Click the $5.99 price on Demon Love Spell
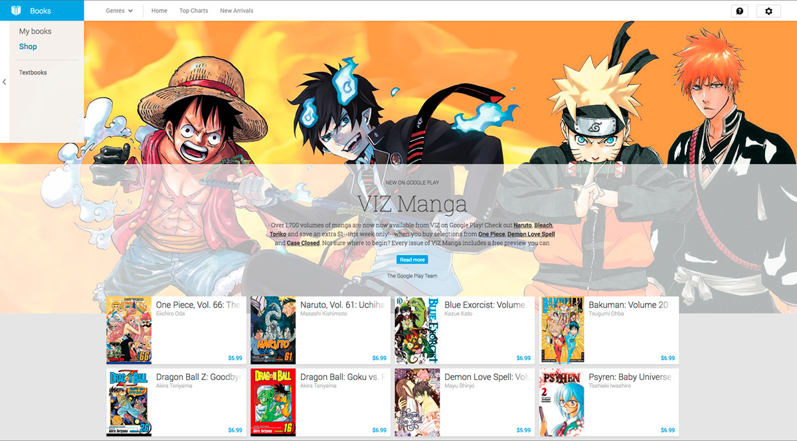 tap(523, 430)
